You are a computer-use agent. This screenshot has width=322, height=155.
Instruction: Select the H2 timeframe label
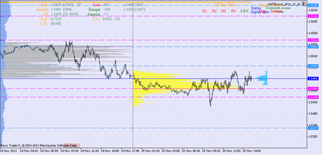coord(214,11)
